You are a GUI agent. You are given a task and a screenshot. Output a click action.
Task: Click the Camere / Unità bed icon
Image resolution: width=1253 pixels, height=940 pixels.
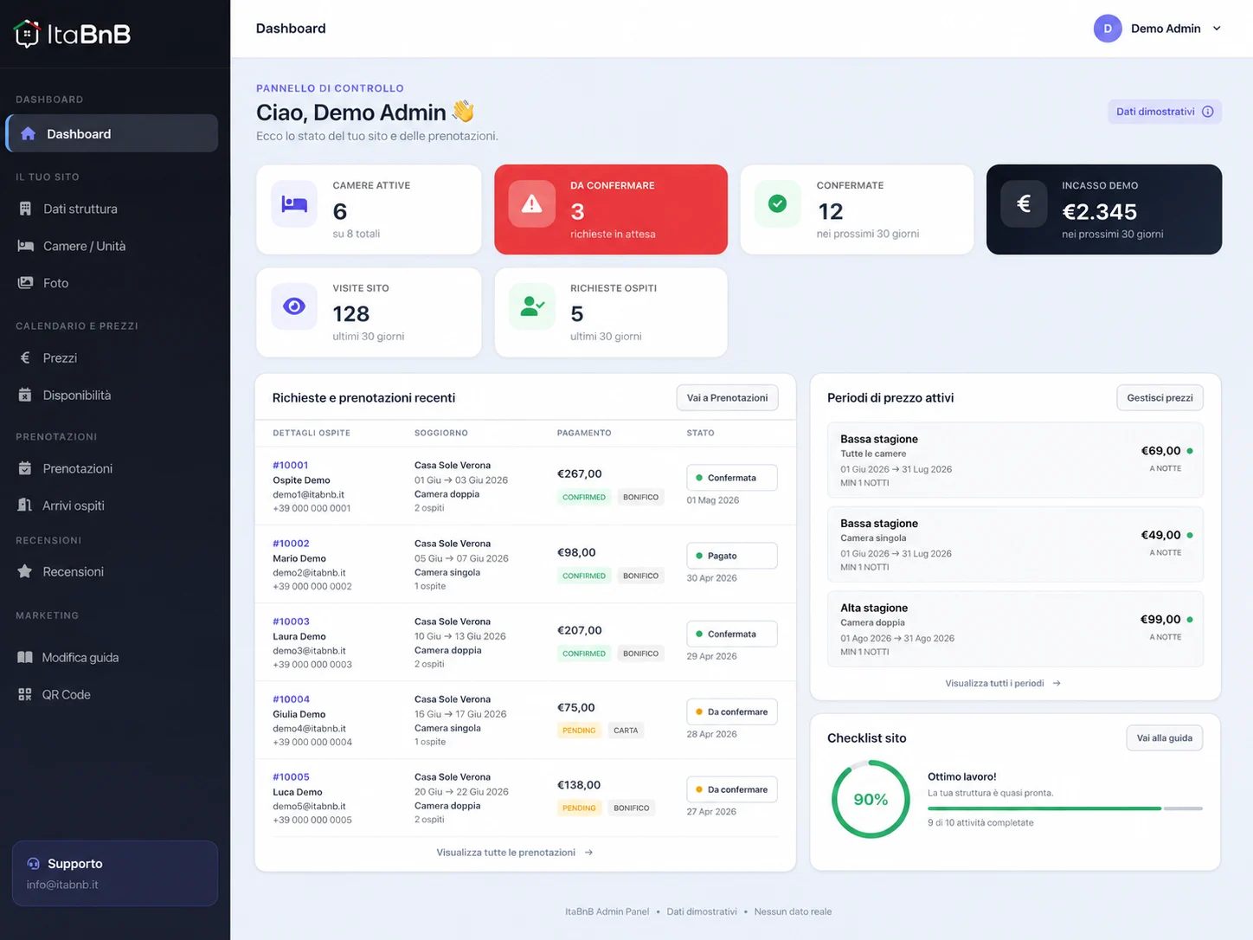coord(26,246)
